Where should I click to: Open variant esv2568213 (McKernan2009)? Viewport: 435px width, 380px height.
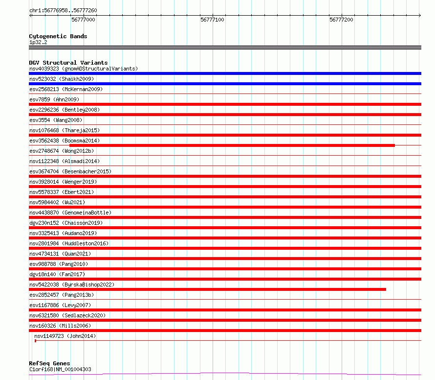point(66,89)
